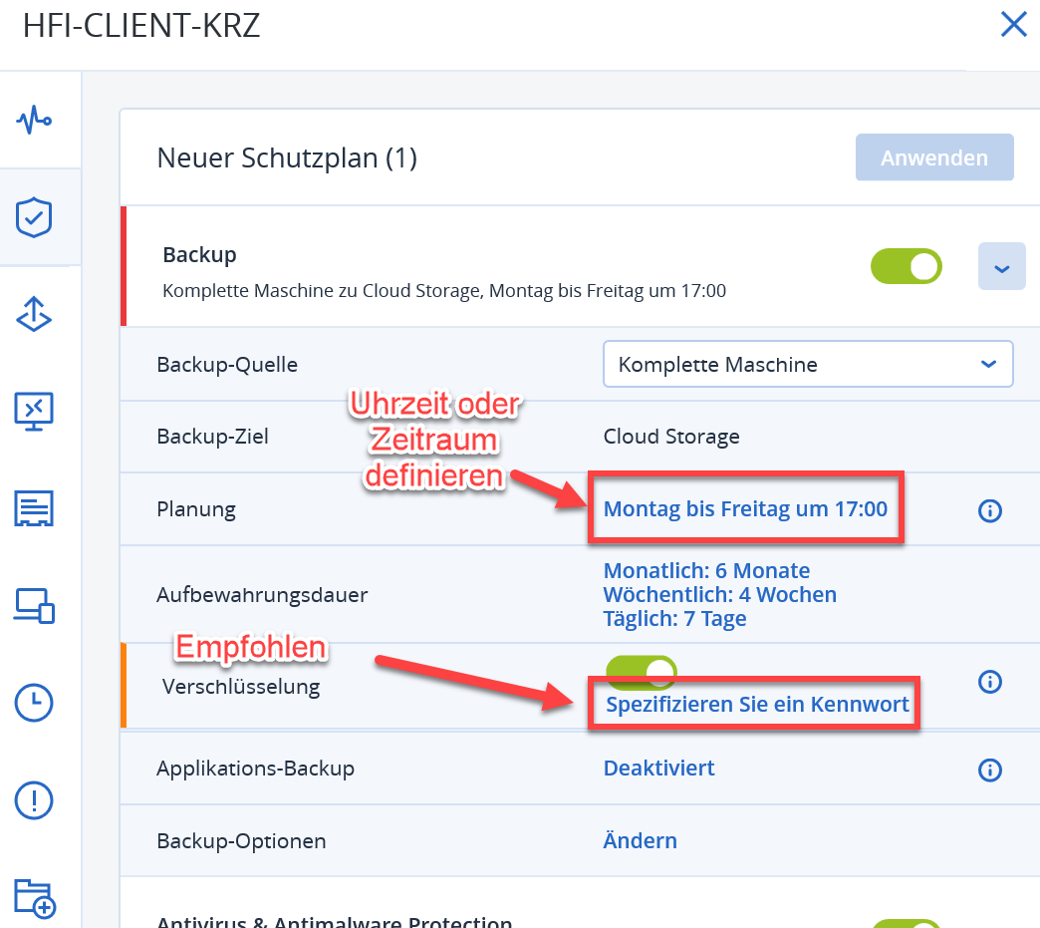Turn off the Verschlüsselung toggle
Image resolution: width=1040 pixels, height=928 pixels.
coord(641,671)
